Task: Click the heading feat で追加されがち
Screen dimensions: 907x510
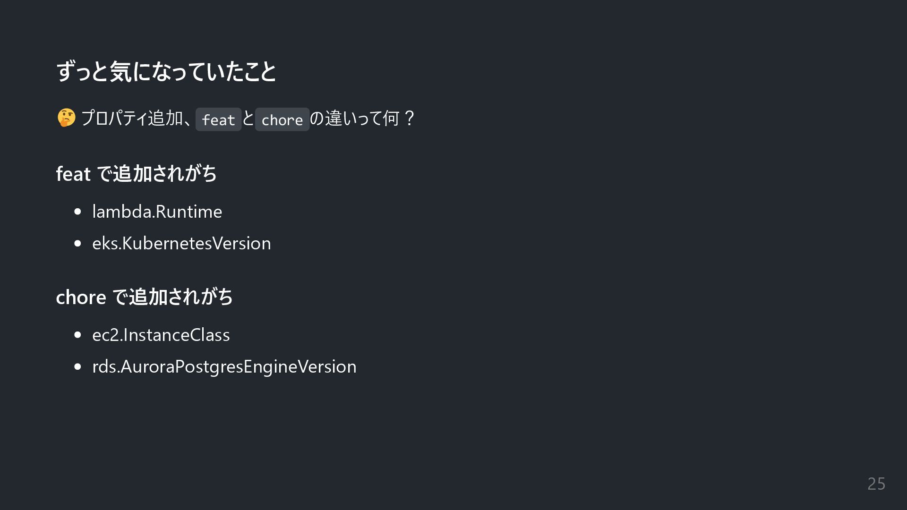Action: pyautogui.click(x=137, y=174)
